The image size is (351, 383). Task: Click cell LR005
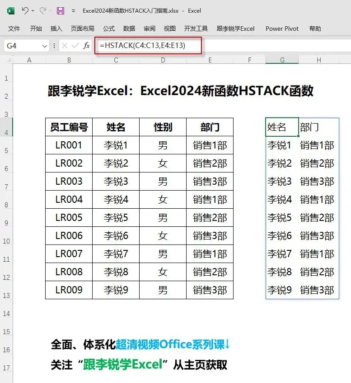point(69,217)
